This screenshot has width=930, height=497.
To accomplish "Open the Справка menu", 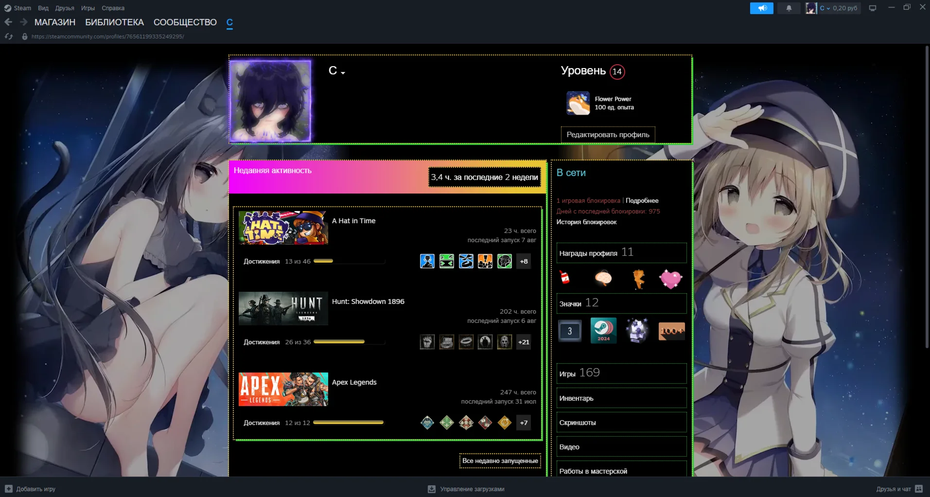I will [x=113, y=8].
